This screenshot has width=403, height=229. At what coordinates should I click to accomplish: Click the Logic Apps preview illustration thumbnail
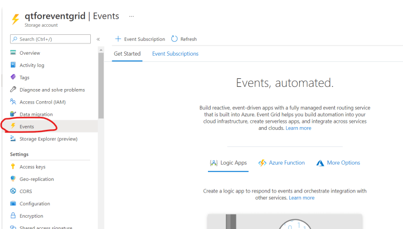[285, 221]
